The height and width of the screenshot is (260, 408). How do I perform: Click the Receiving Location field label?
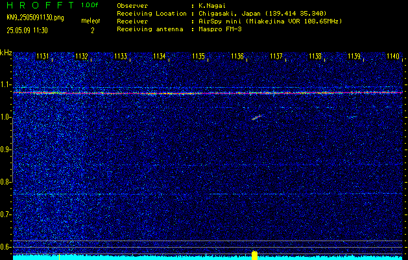152,14
